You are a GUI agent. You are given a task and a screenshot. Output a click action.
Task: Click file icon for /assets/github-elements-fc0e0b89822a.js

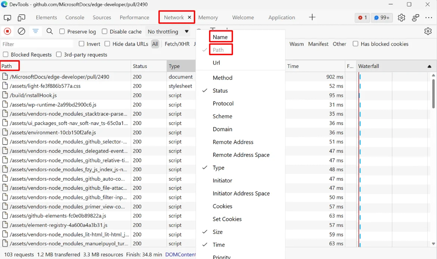(5, 216)
